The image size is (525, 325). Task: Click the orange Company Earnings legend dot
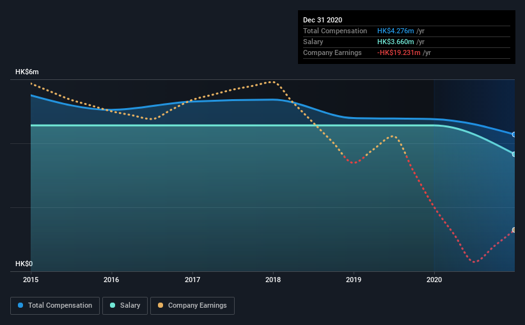(161, 305)
